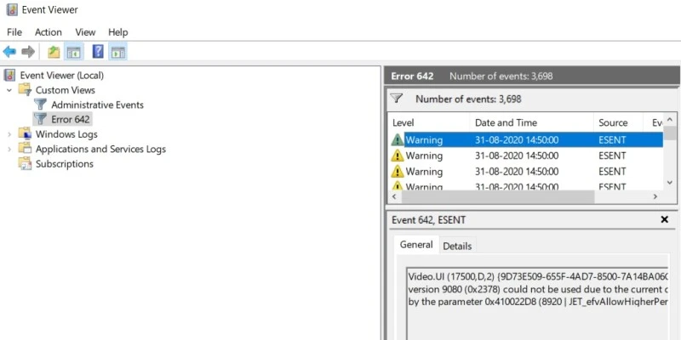Open the Action menu
The height and width of the screenshot is (340, 681).
[49, 31]
